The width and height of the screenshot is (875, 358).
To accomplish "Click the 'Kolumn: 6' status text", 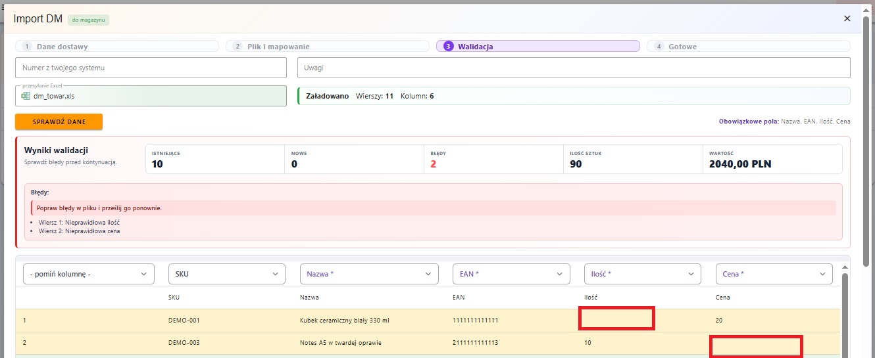I will click(417, 96).
